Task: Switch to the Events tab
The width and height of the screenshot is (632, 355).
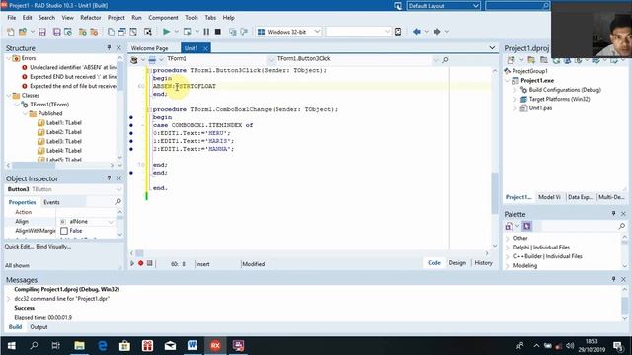Action: point(51,202)
